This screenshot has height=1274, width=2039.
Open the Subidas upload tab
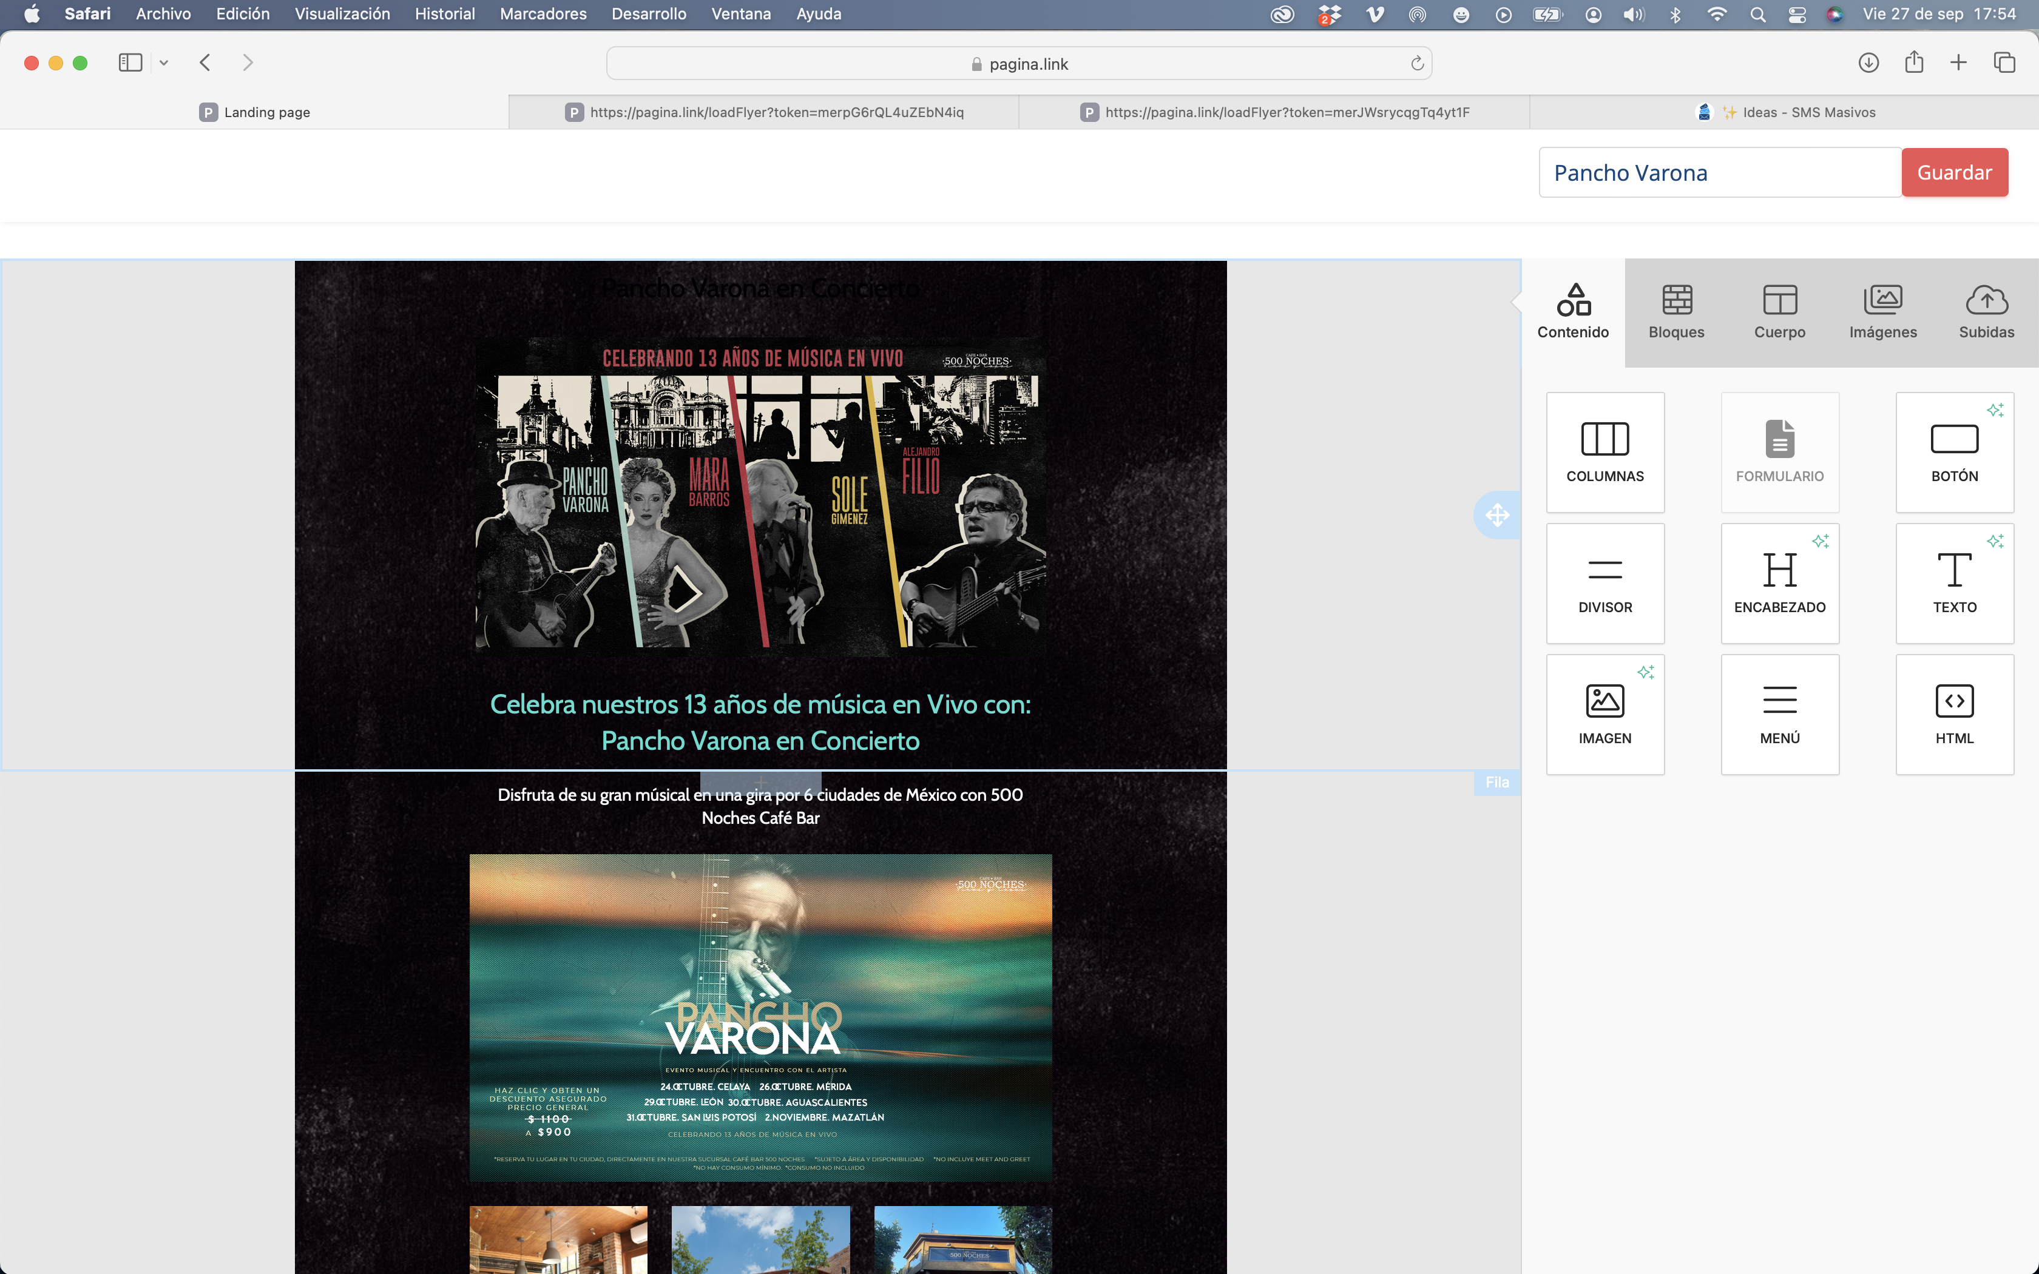coord(1986,312)
